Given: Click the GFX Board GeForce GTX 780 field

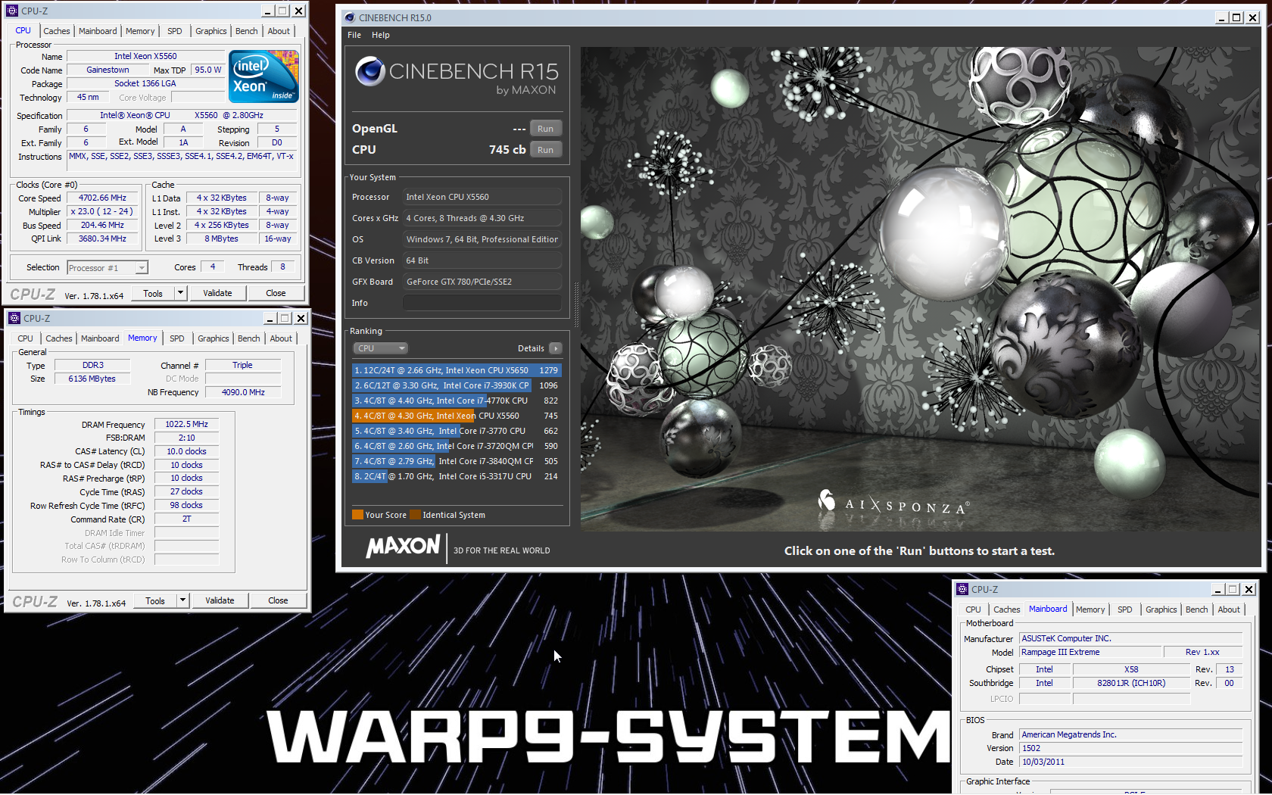Looking at the screenshot, I should [482, 282].
